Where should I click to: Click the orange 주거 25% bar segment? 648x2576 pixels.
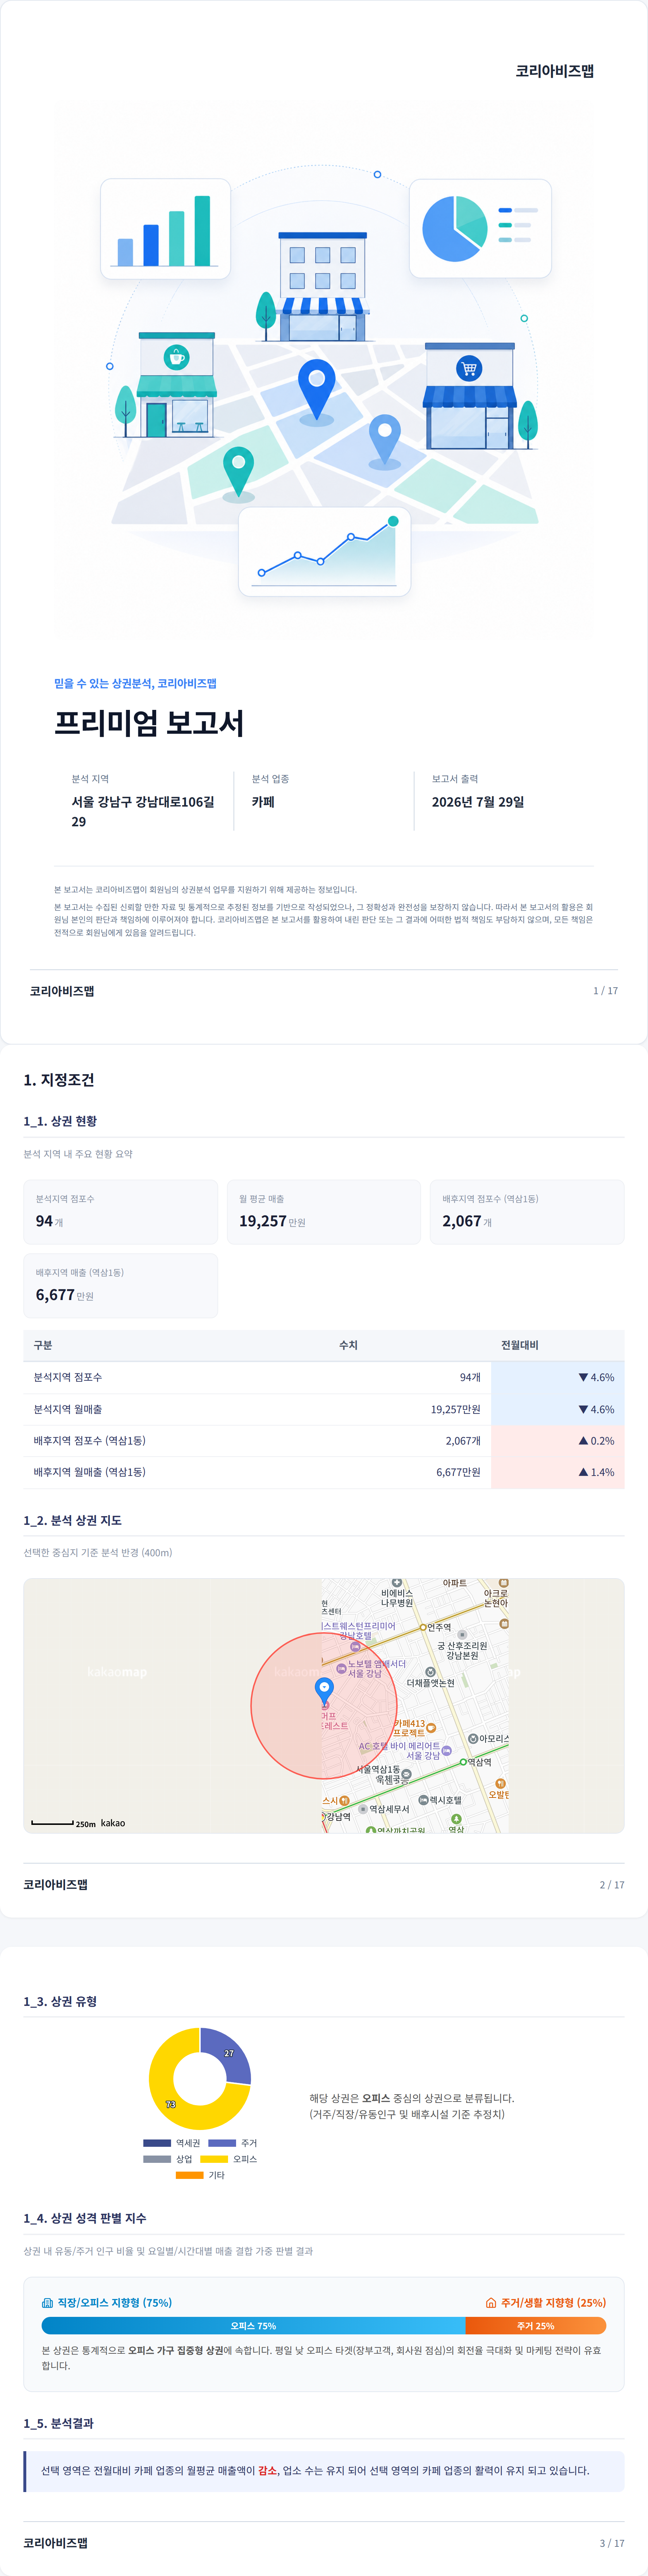[x=536, y=2326]
